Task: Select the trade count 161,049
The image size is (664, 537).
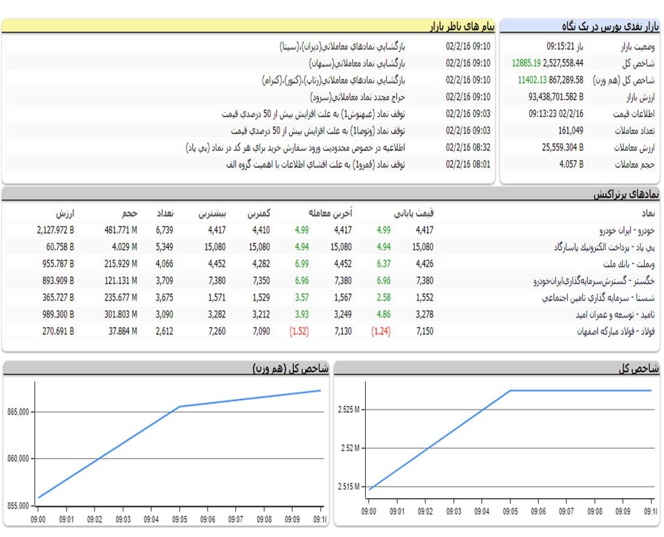Action: pyautogui.click(x=571, y=131)
